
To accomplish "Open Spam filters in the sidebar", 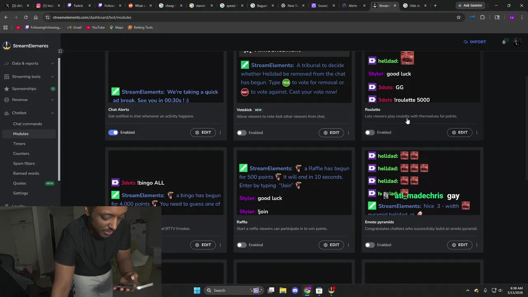I will [x=24, y=163].
